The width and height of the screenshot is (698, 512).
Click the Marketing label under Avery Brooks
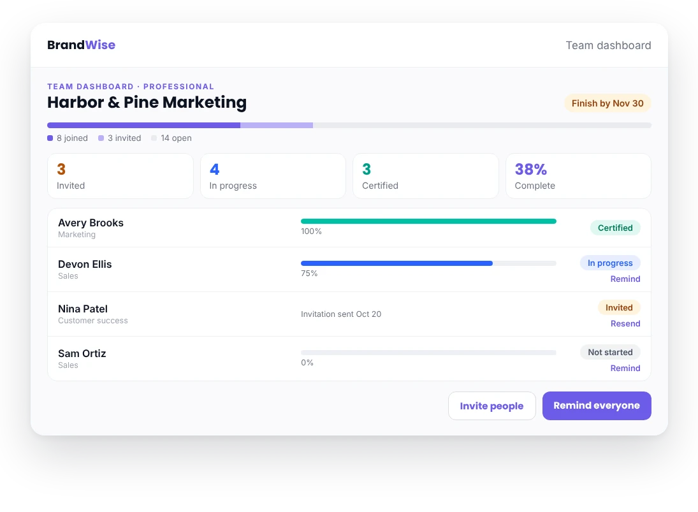point(76,235)
